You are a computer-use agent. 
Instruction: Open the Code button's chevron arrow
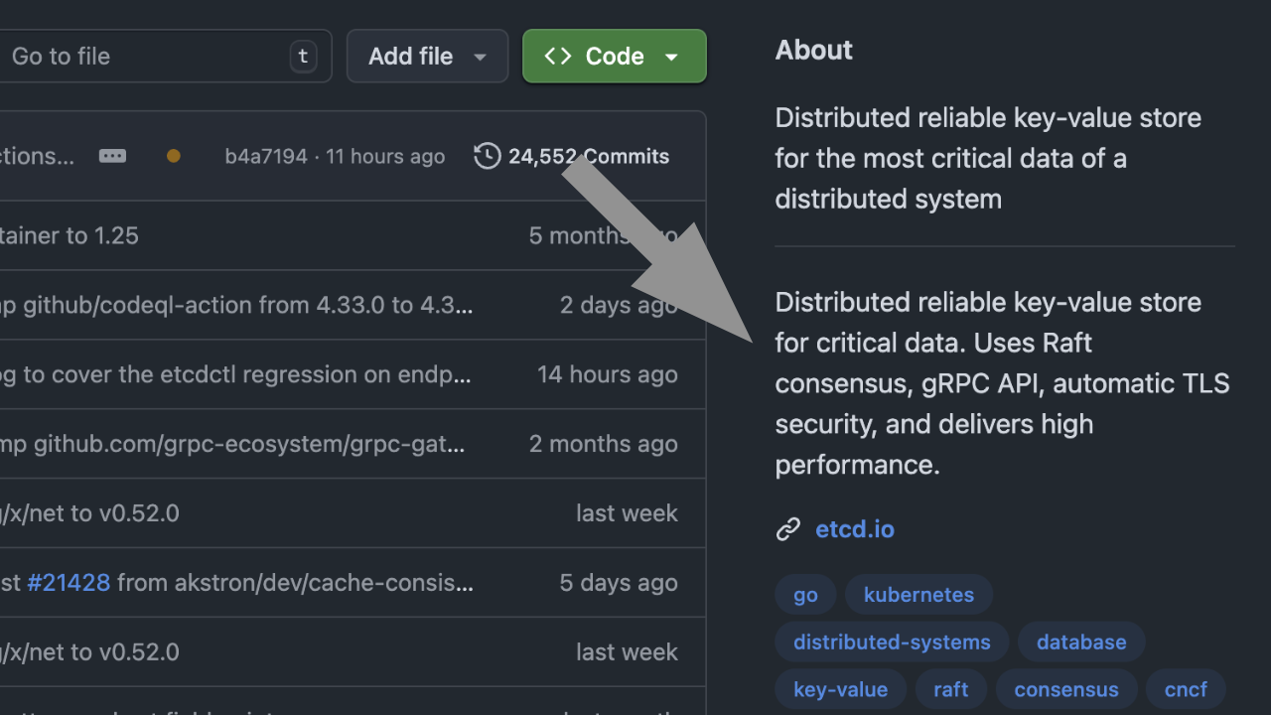[x=672, y=56]
